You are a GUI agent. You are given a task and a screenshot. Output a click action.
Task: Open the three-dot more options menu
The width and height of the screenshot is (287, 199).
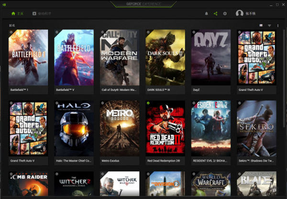point(278,26)
